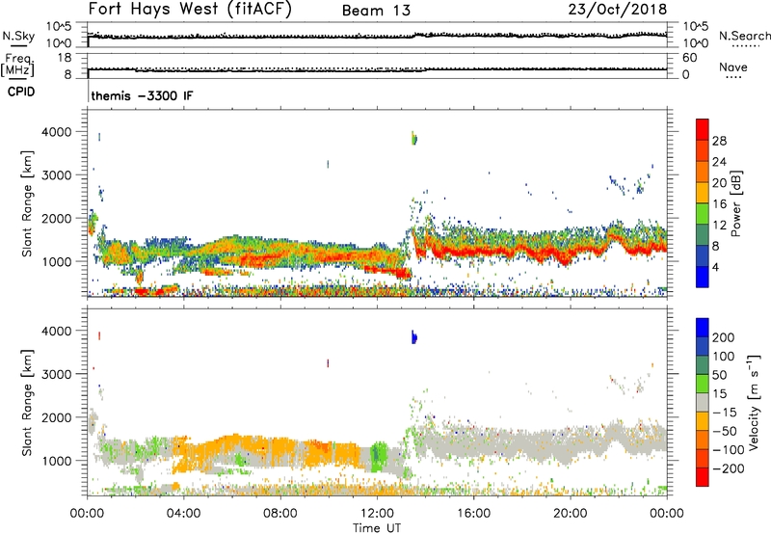Screen dimensions: 771x534
Task: Click the '20:00' time tick label
Action: (x=571, y=514)
